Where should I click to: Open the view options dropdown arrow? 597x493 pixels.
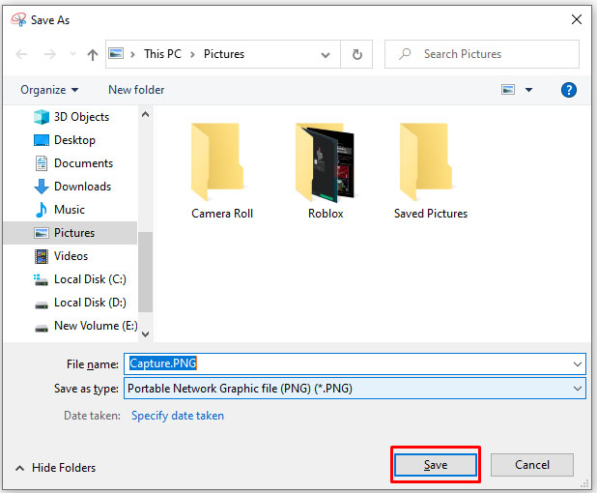point(528,90)
